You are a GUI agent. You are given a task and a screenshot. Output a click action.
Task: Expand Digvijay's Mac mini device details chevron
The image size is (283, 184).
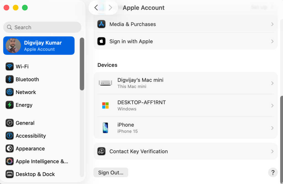pos(272,83)
